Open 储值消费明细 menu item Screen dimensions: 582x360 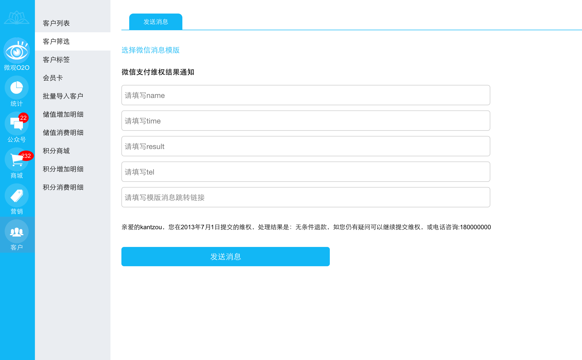pos(73,133)
